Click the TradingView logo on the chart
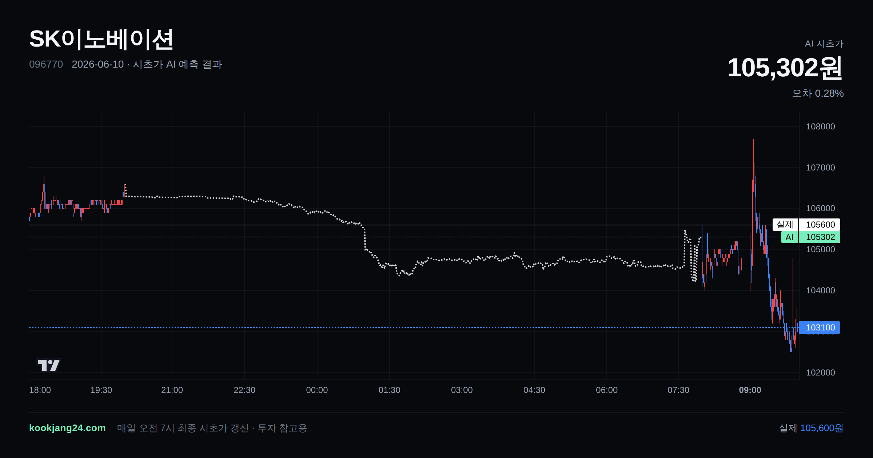873x458 pixels. pyautogui.click(x=48, y=365)
